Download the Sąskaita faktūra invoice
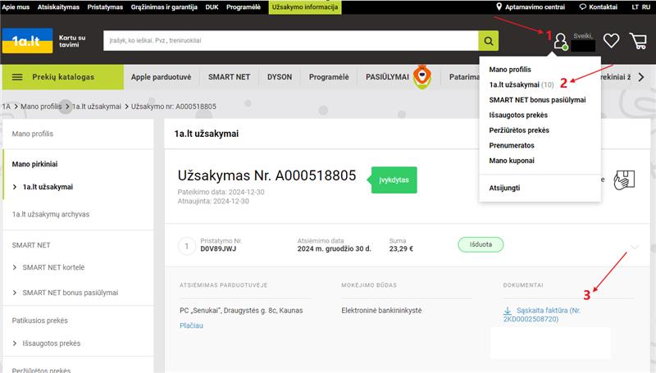 point(542,315)
